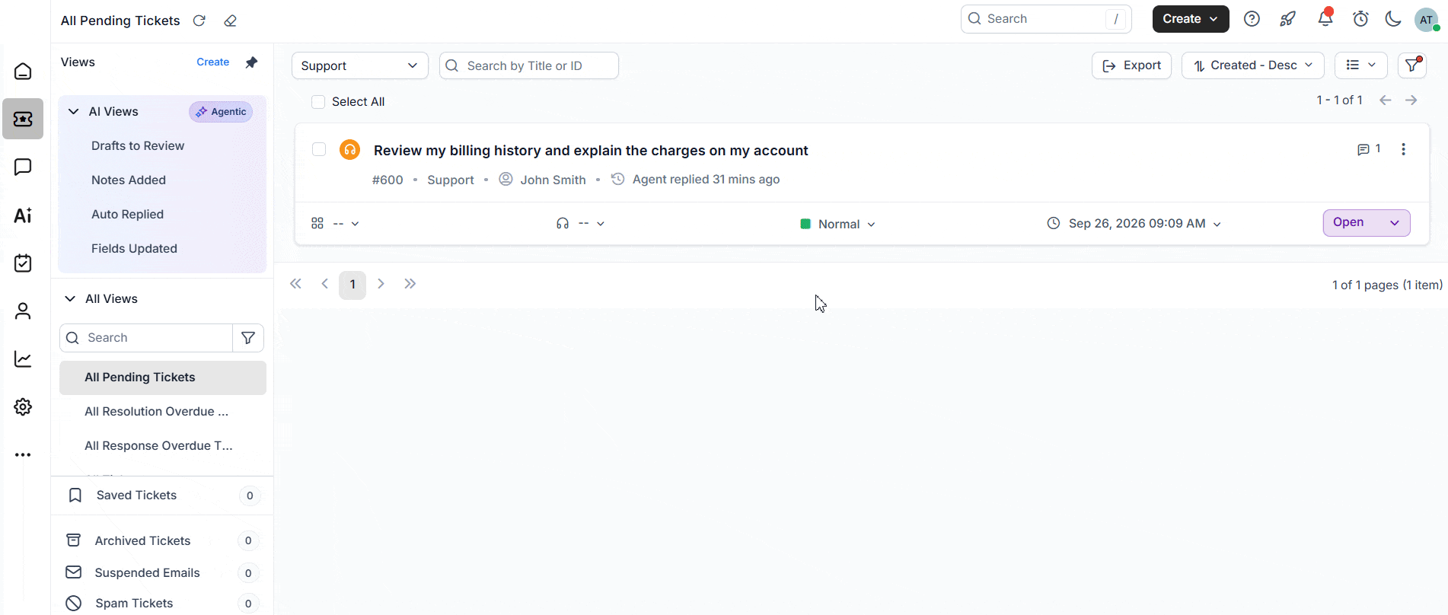The width and height of the screenshot is (1448, 615).
Task: Tick the Select All checkbox
Action: [318, 102]
